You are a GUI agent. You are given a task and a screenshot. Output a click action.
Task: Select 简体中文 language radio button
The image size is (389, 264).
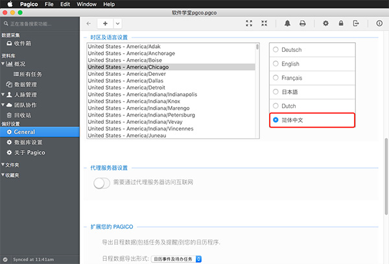(x=276, y=120)
